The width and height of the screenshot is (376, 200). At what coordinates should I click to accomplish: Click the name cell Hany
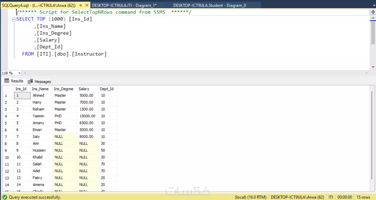tap(41, 102)
